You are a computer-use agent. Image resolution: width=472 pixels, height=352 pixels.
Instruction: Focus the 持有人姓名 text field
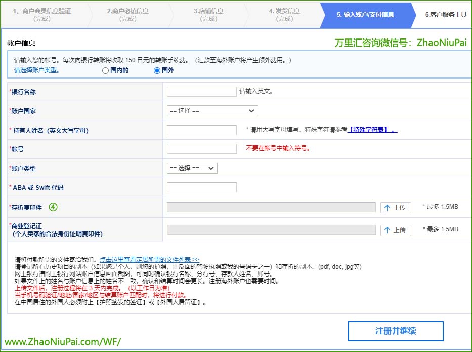201,130
